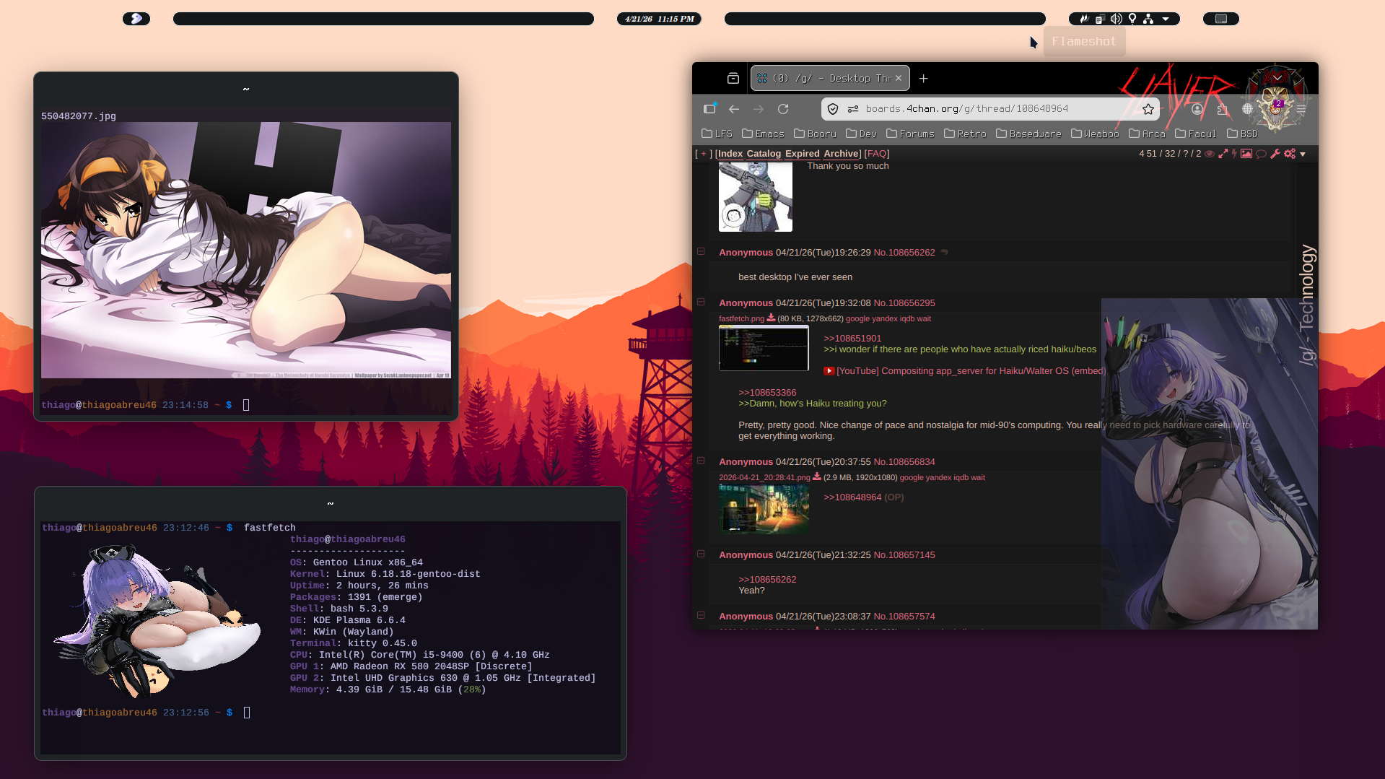This screenshot has width=1385, height=779.
Task: Open the Firefox extensions puzzle icon
Action: pos(1223,109)
